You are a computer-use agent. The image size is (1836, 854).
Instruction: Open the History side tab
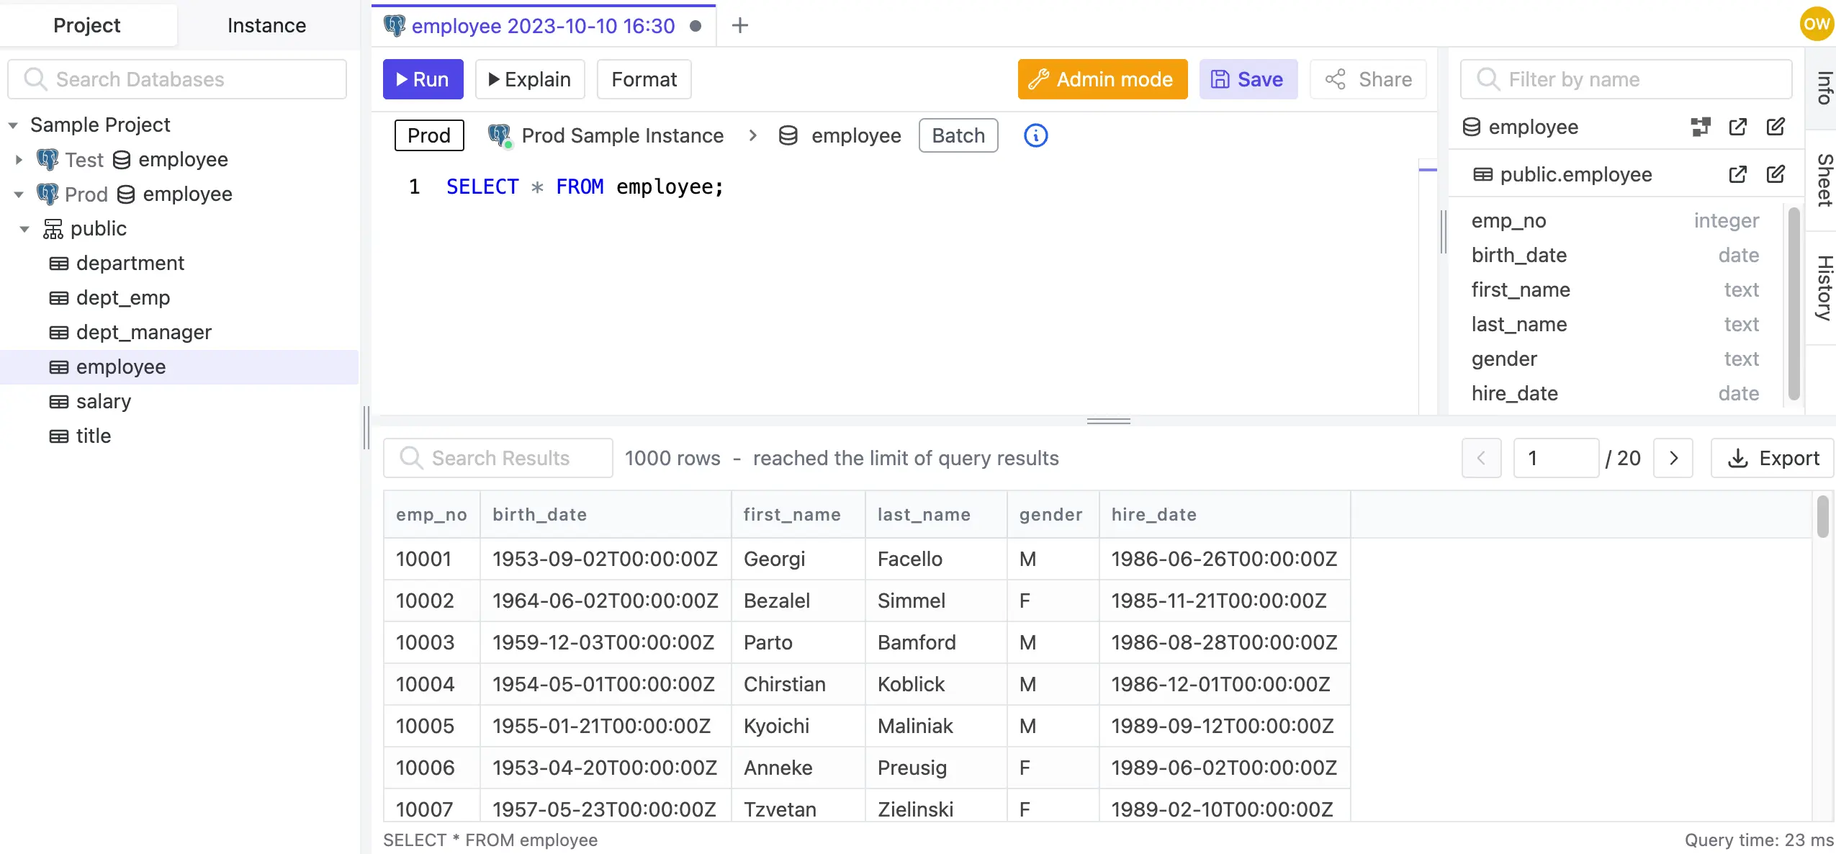pyautogui.click(x=1823, y=288)
